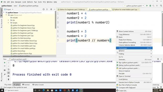This screenshot has width=163, height=92.
Task: Pin the Run tab with pin icon
Action: click(x=5, y=74)
